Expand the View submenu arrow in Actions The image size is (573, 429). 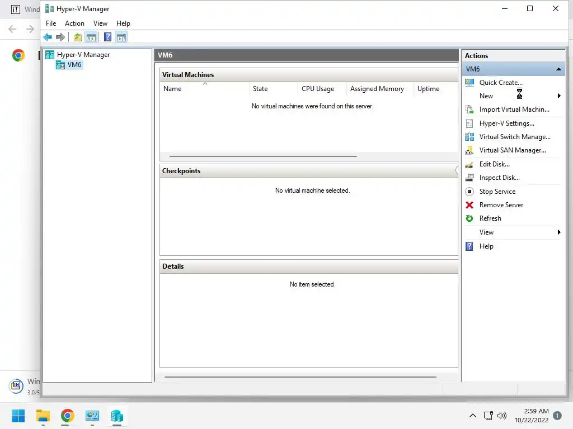click(559, 232)
